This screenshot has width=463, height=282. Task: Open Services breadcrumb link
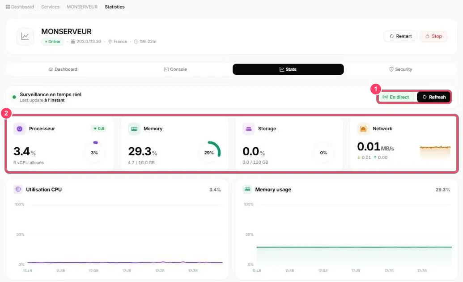pyautogui.click(x=50, y=7)
